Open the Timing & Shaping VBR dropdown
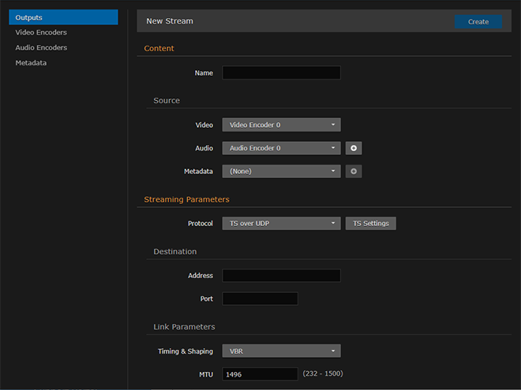Image resolution: width=521 pixels, height=390 pixels. tap(281, 351)
